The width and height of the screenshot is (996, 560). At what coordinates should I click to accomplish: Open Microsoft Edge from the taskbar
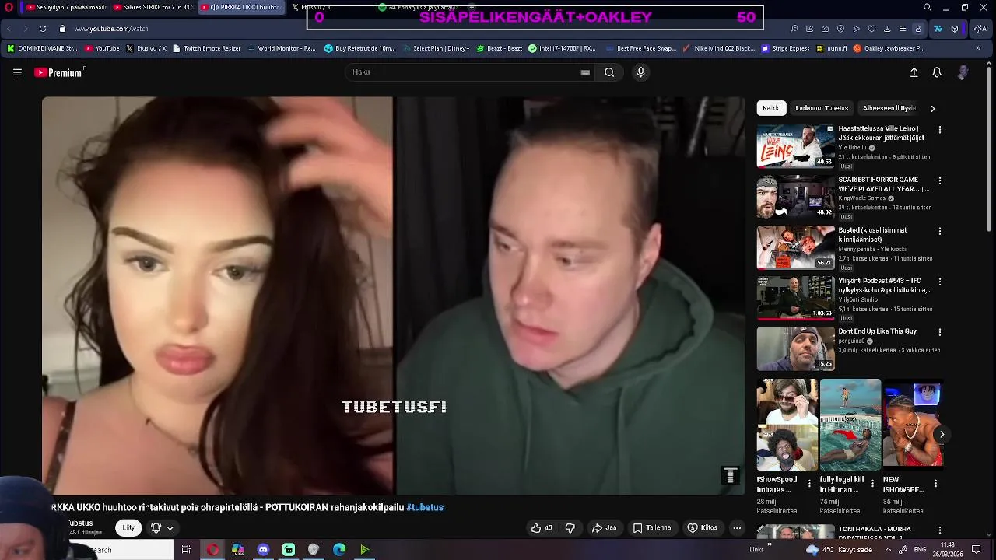(339, 550)
